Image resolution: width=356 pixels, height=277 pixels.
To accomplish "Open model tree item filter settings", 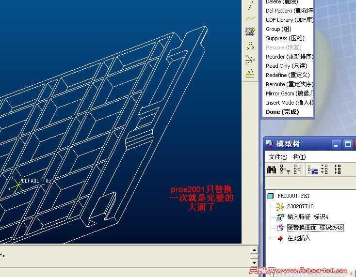I will coord(285,169).
